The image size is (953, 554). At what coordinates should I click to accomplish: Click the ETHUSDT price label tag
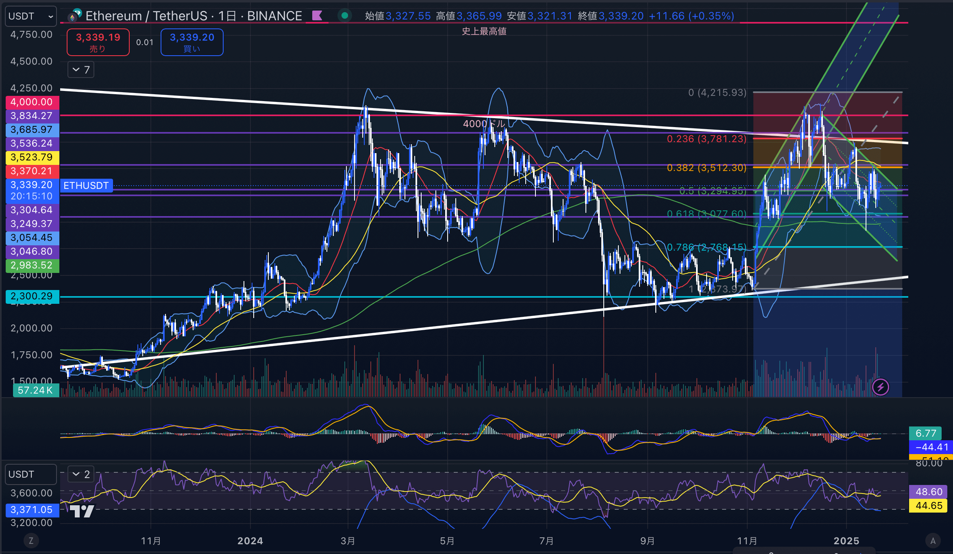click(x=86, y=186)
